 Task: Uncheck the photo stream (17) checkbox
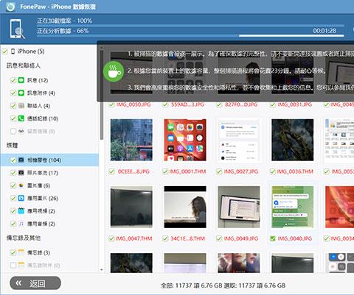point(13,173)
